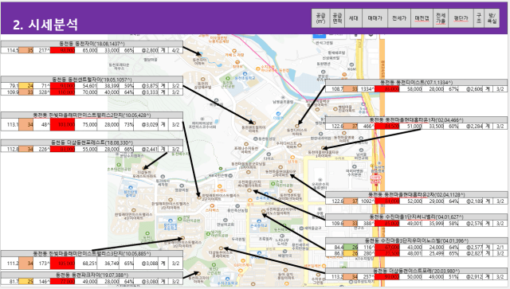The image size is (510, 289).
Task: Select the 동천동성당 gray map icon
Action: tap(256, 139)
